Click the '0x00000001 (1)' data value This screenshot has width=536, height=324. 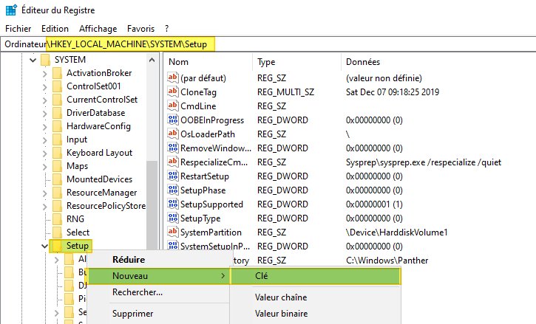(374, 204)
